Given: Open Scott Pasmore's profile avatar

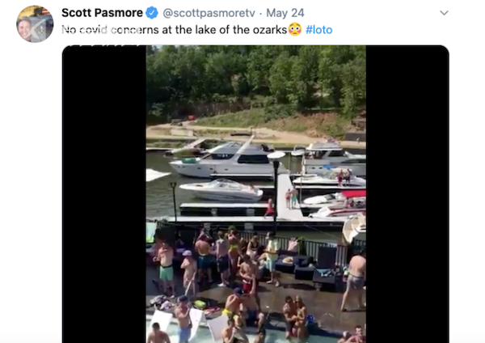Looking at the screenshot, I should [x=35, y=23].
